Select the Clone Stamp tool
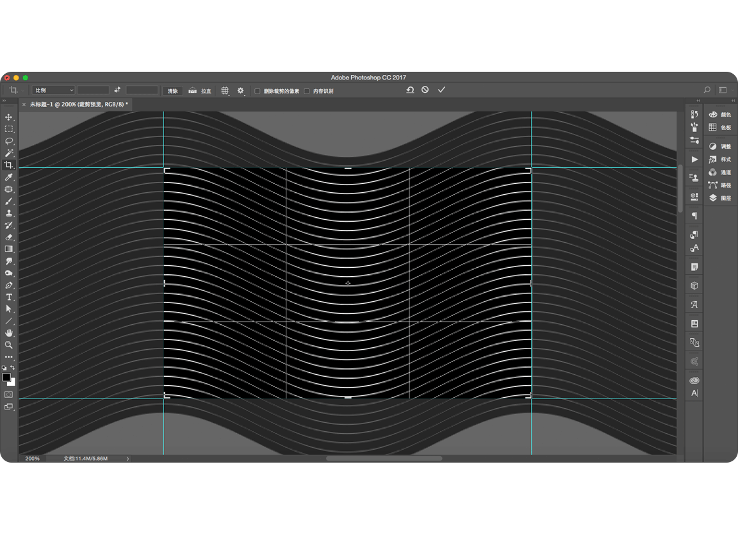The image size is (738, 535). tap(8, 213)
